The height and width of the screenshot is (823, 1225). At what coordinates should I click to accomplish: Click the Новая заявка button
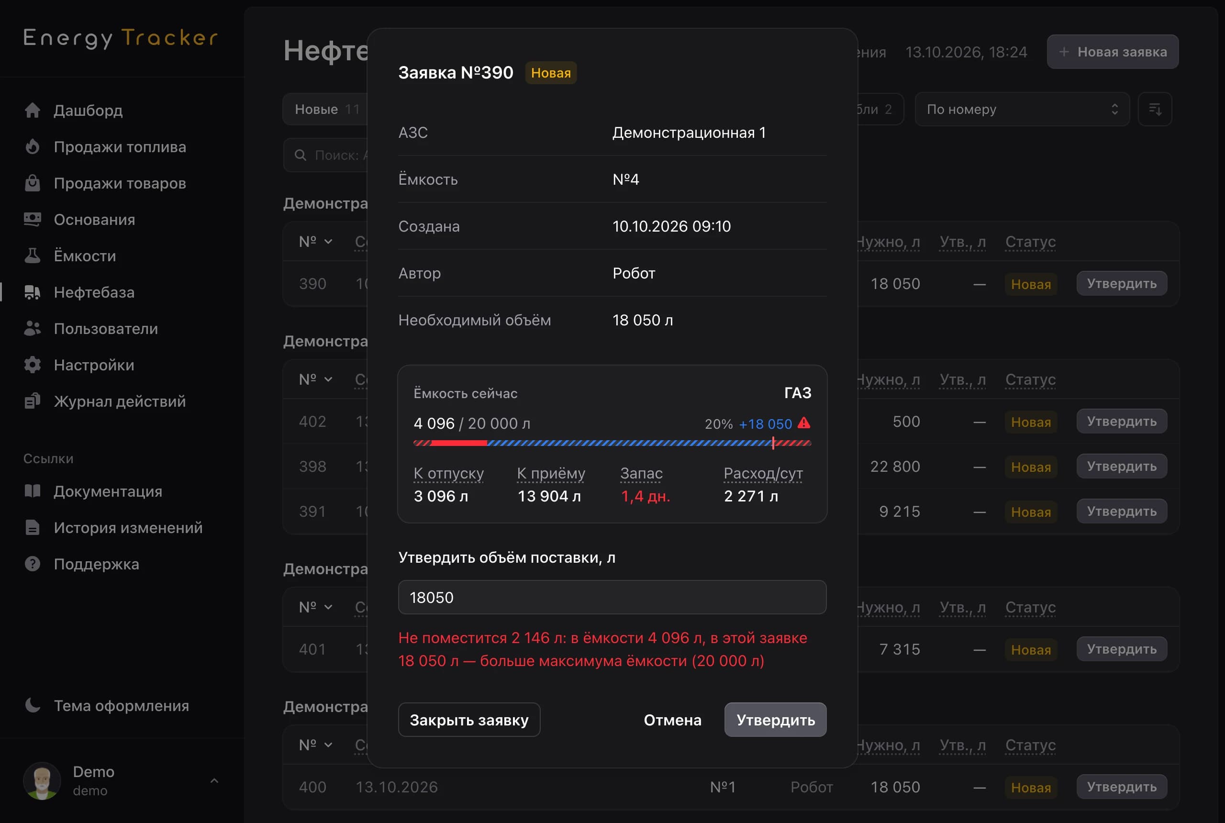(x=1113, y=52)
